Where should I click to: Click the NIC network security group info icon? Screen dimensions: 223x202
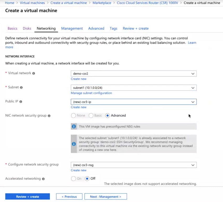[x=49, y=116]
